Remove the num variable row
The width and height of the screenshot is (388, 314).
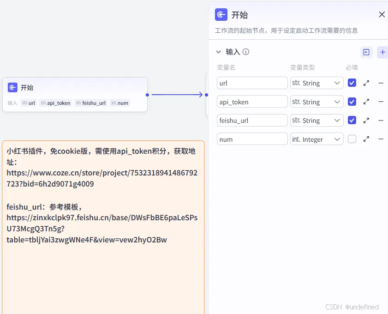(x=381, y=139)
